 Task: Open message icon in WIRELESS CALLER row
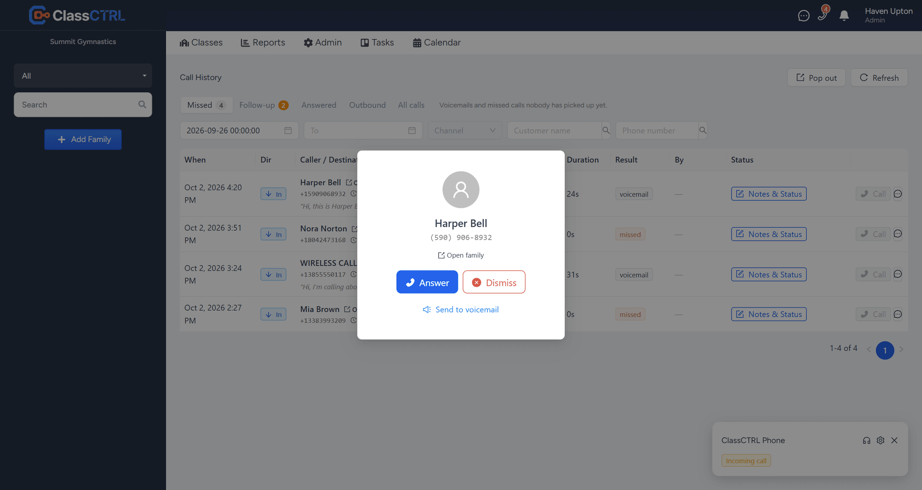click(x=898, y=274)
